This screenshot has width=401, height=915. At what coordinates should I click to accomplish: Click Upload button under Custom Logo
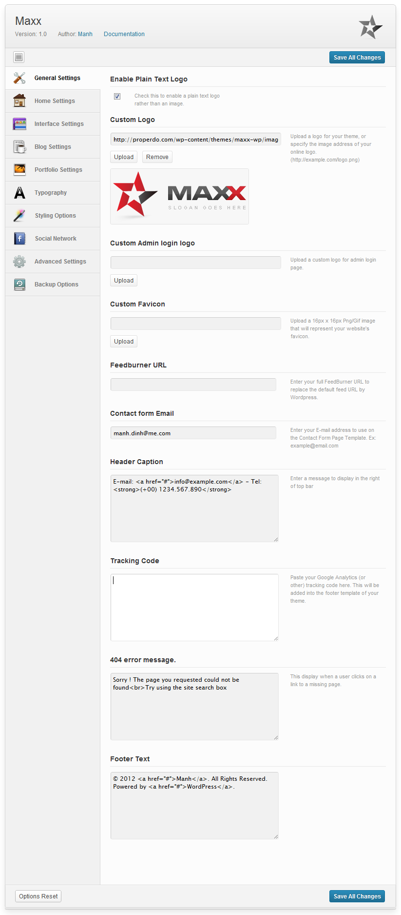[124, 157]
